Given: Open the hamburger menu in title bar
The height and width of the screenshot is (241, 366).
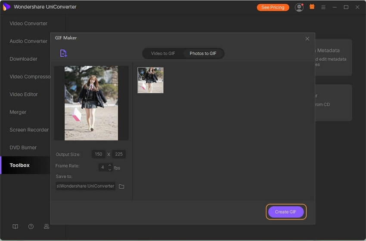Looking at the screenshot, I should point(323,7).
